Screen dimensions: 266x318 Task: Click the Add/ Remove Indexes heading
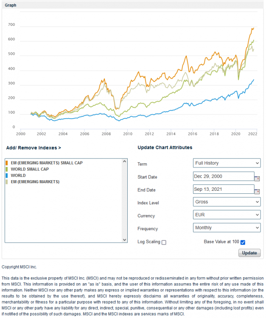pyautogui.click(x=34, y=148)
